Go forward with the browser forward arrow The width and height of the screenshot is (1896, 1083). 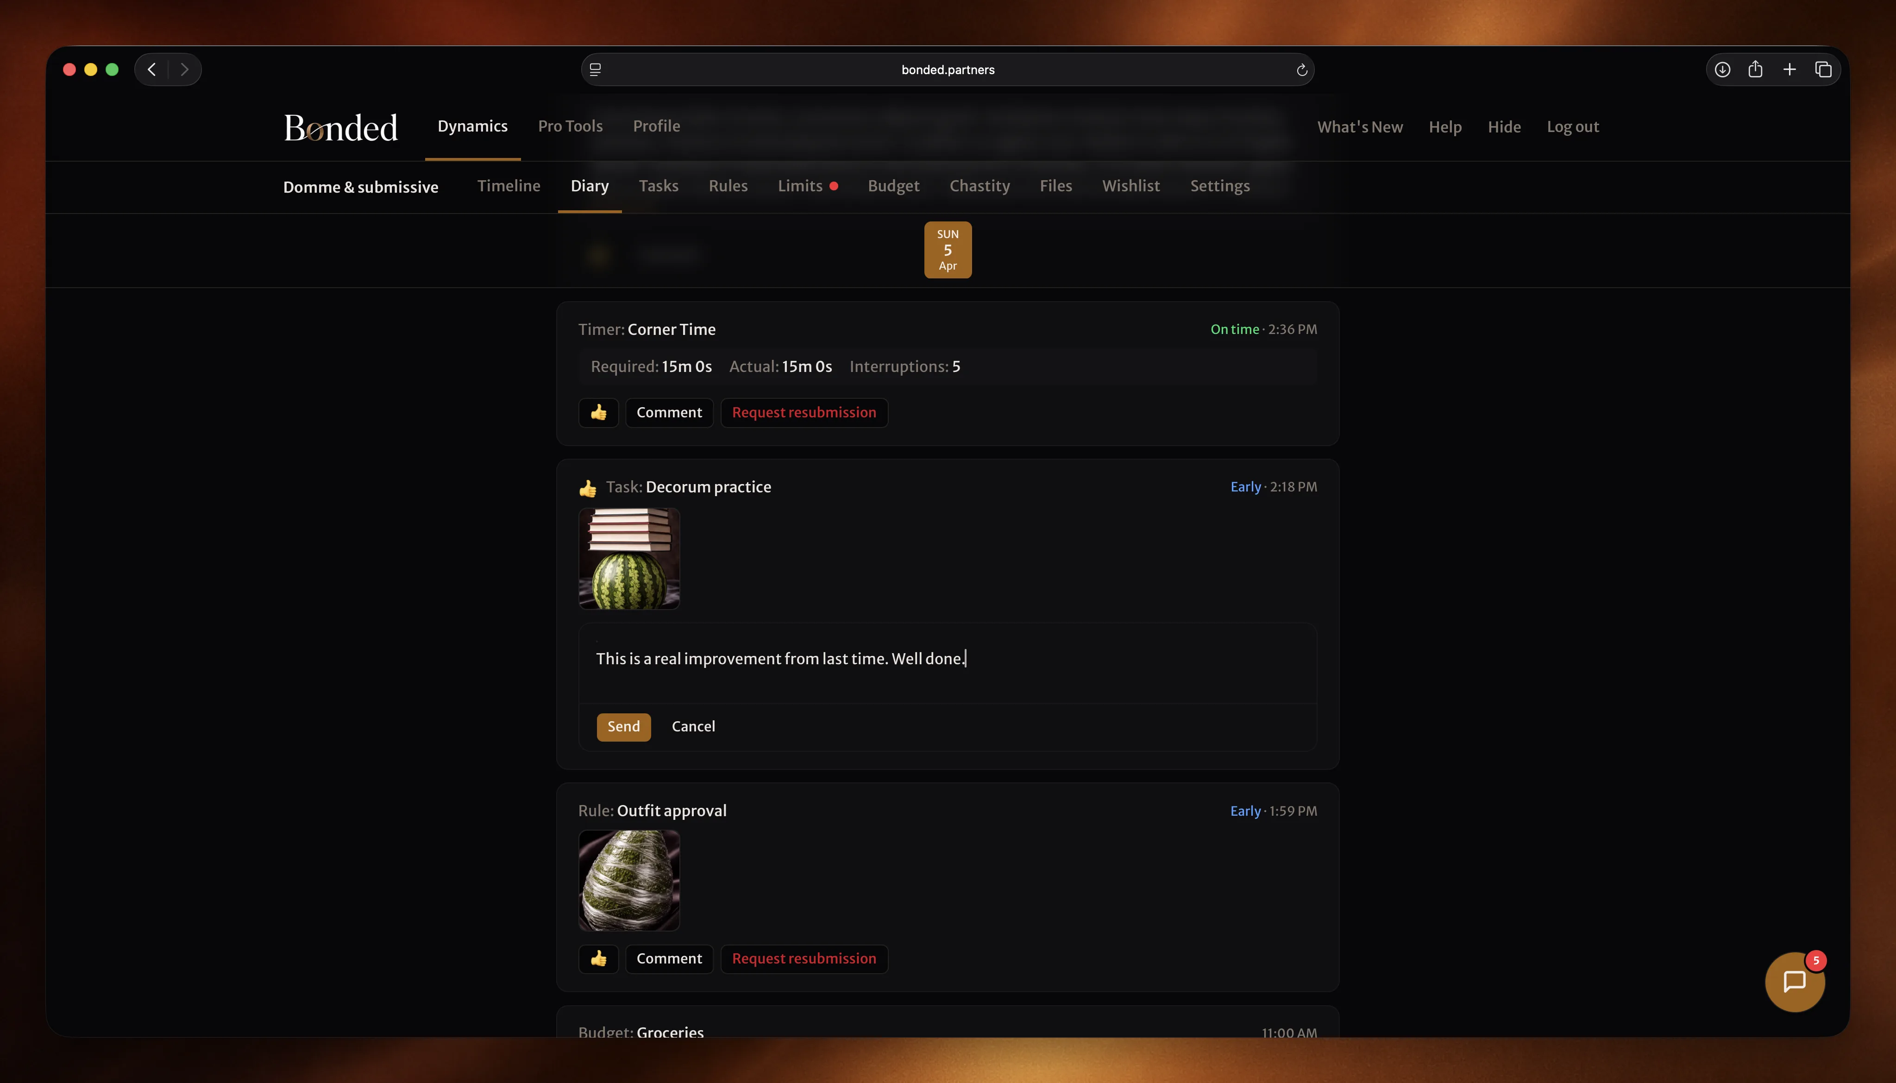pyautogui.click(x=184, y=69)
